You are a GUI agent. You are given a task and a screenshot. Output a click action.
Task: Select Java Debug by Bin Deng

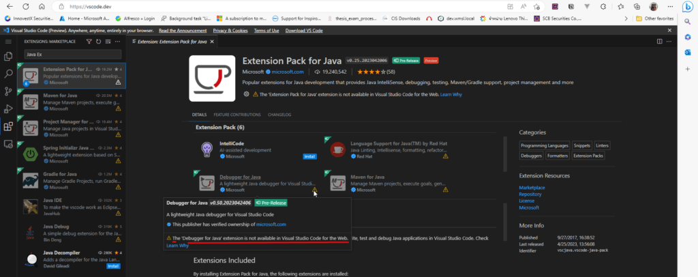point(72,233)
